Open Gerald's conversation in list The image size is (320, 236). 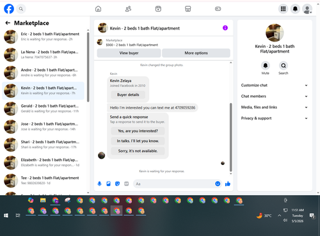pos(43,109)
